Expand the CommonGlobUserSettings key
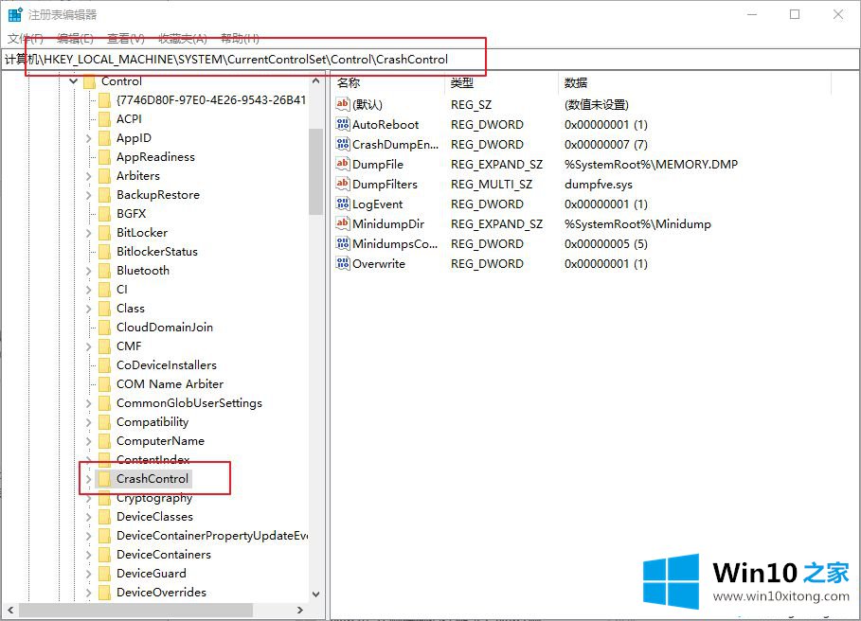861x621 pixels. pos(88,403)
